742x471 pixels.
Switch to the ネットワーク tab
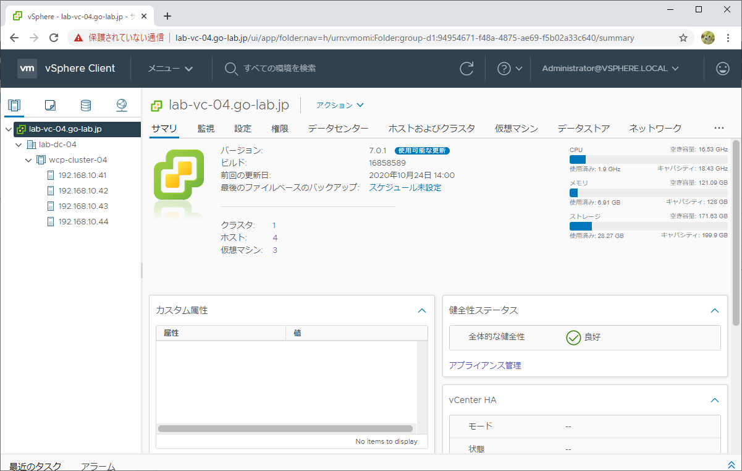(x=656, y=129)
